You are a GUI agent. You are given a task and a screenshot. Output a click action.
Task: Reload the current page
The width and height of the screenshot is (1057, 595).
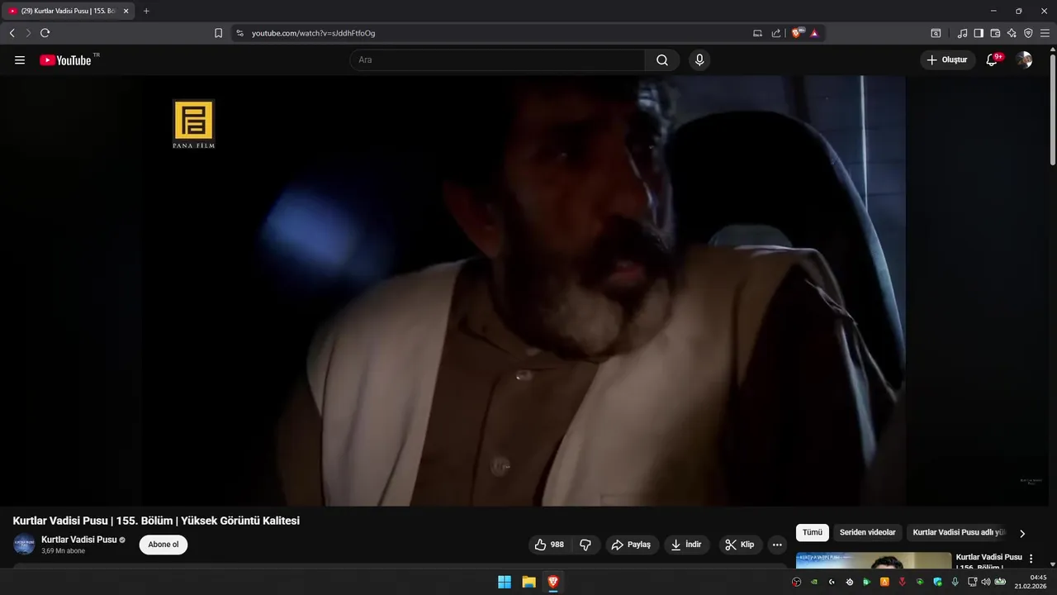click(x=45, y=33)
